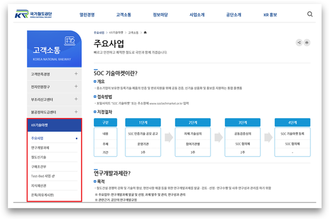
Task: Expand 전자민원창구 with plus icon
Action: coord(76,86)
